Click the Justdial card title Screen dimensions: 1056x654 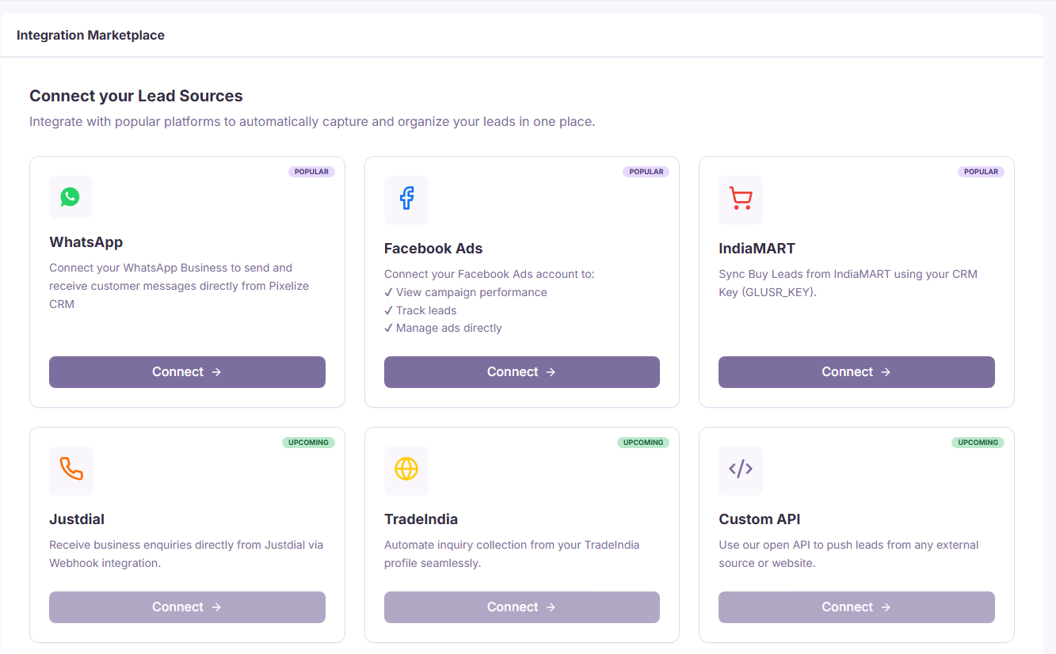[77, 519]
